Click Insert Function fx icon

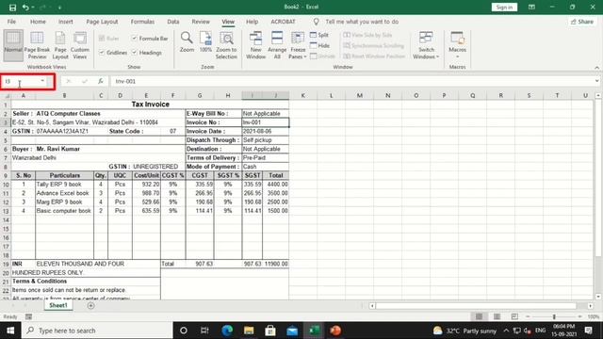coord(101,81)
